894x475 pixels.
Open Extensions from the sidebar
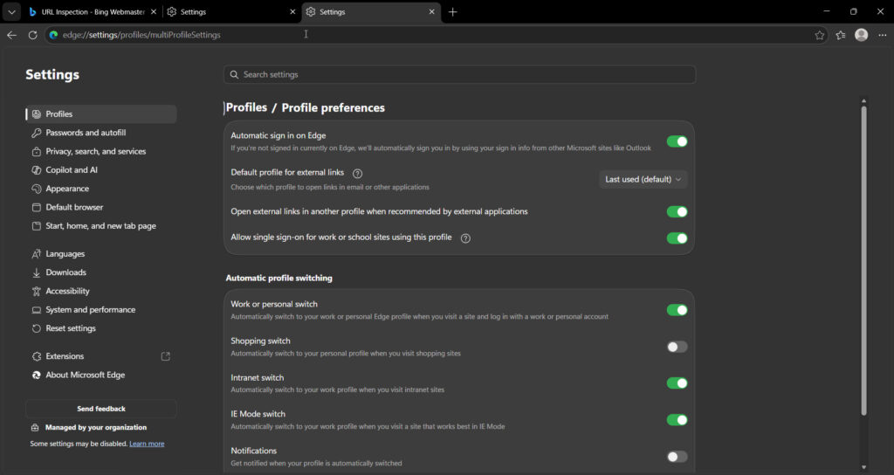[x=101, y=356]
